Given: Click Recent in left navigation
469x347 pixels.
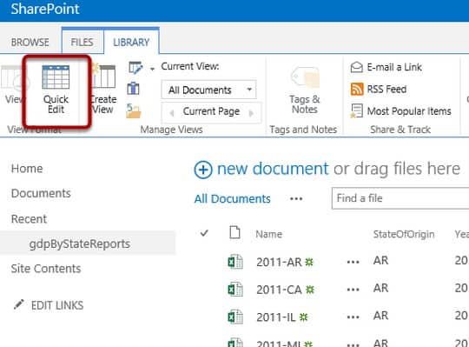Looking at the screenshot, I should click(29, 219).
